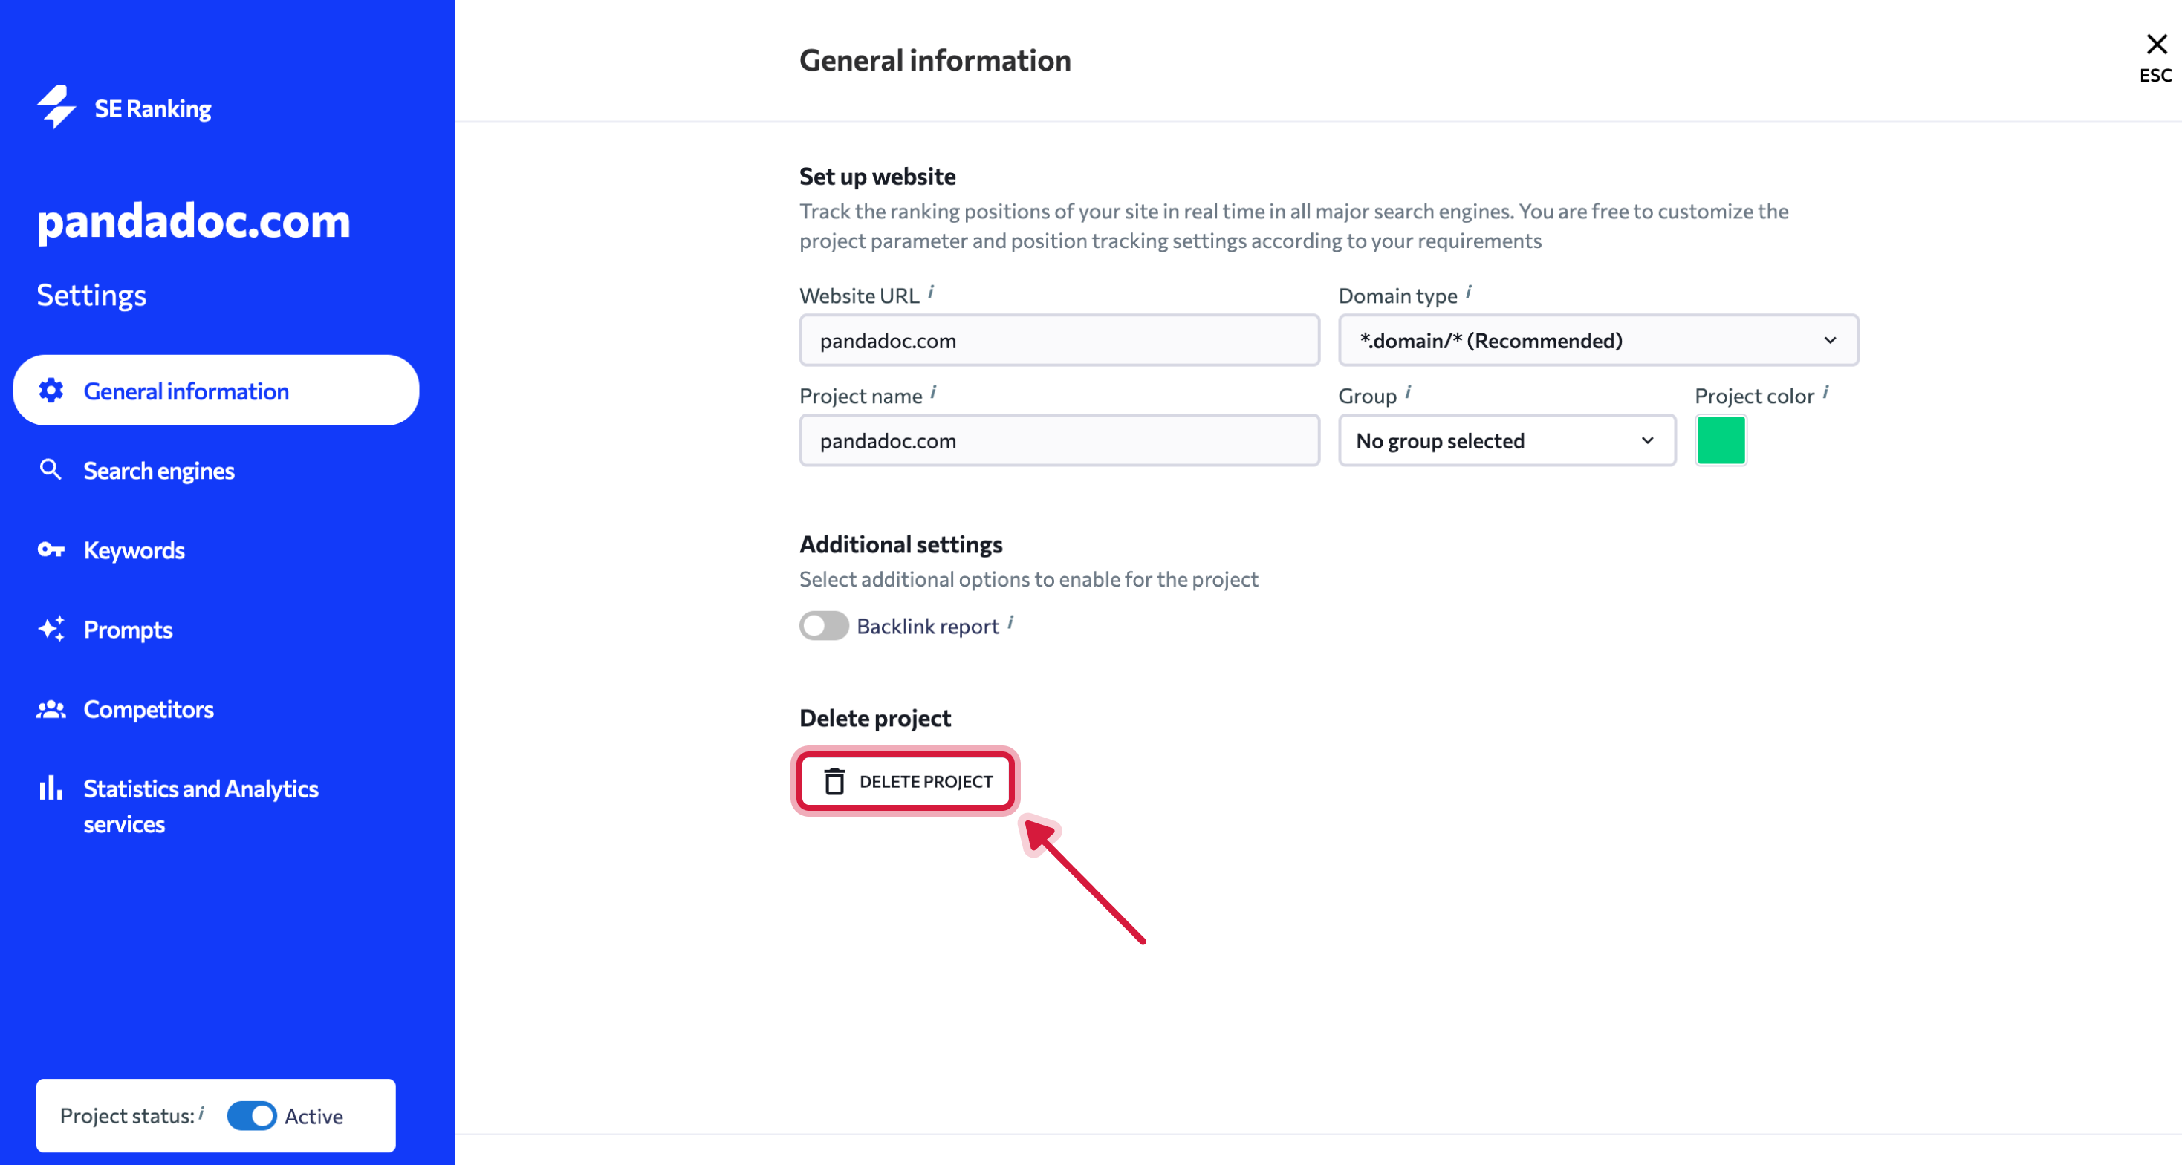Click the SE Ranking lightning logo

tap(55, 108)
